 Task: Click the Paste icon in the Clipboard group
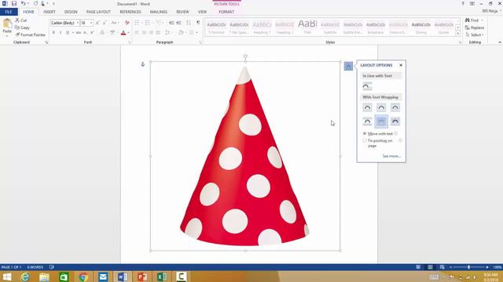coord(7,24)
